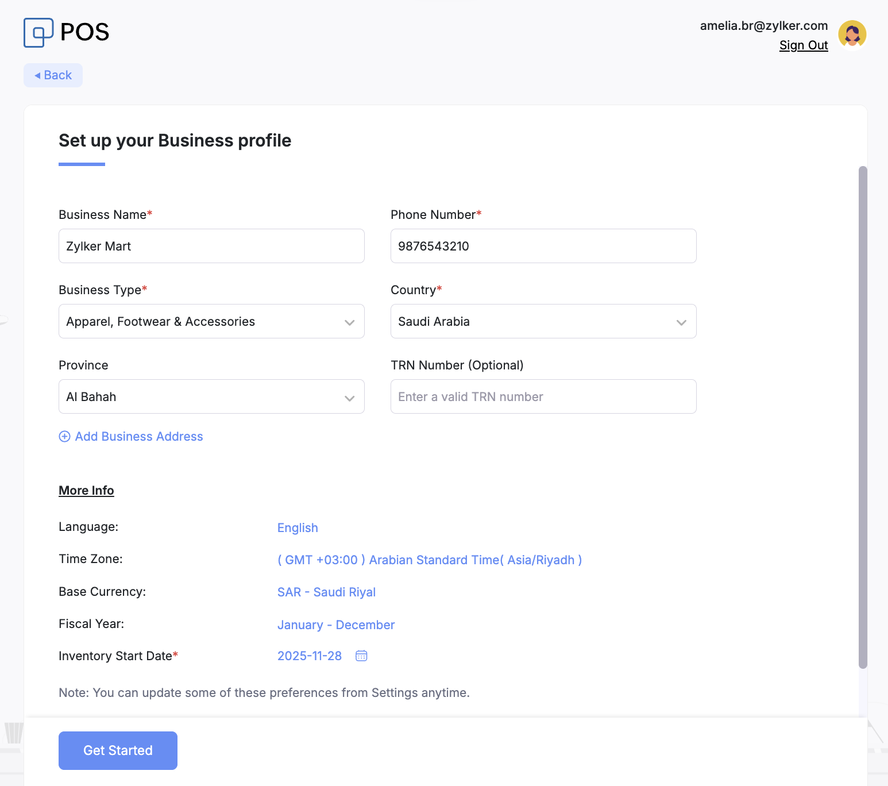Click the Back button
Viewport: 888px width, 786px height.
pos(53,75)
